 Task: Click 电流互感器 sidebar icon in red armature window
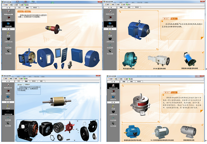tap(8, 45)
